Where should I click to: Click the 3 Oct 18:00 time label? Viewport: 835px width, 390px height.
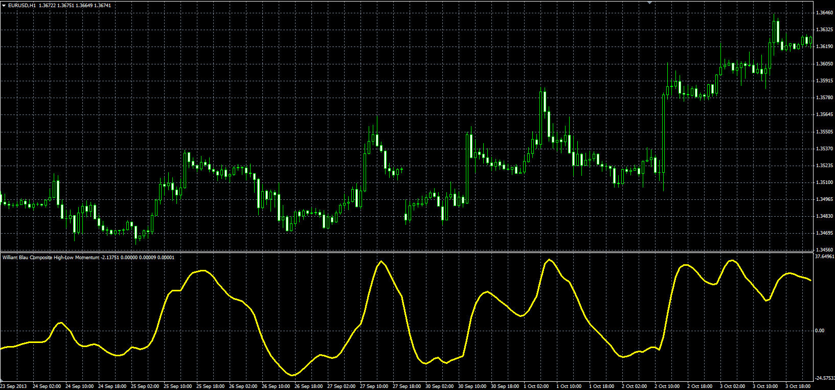coord(798,386)
